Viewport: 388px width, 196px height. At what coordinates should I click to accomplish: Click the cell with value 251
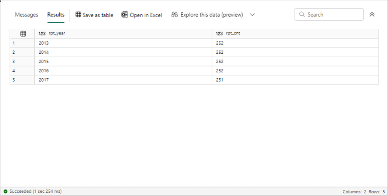220,80
